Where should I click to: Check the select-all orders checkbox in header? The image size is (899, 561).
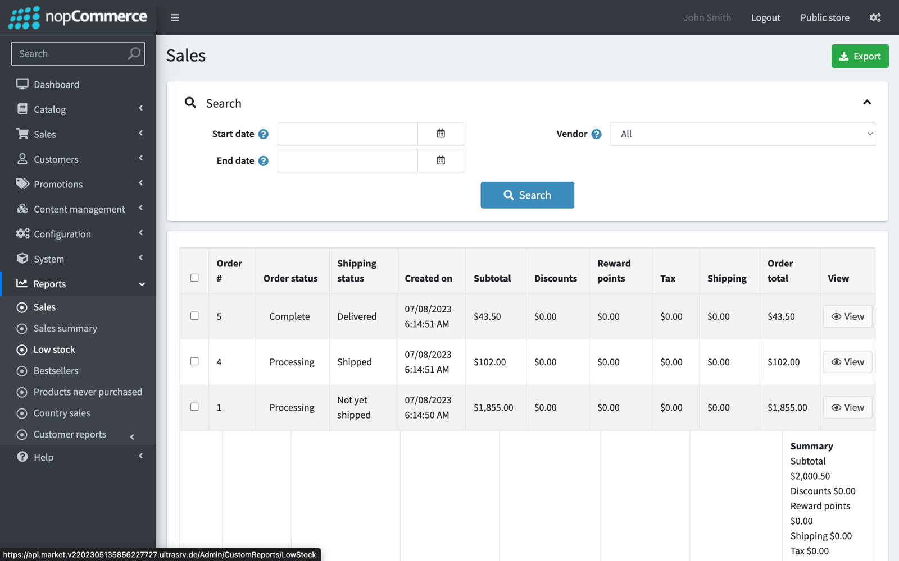point(194,278)
